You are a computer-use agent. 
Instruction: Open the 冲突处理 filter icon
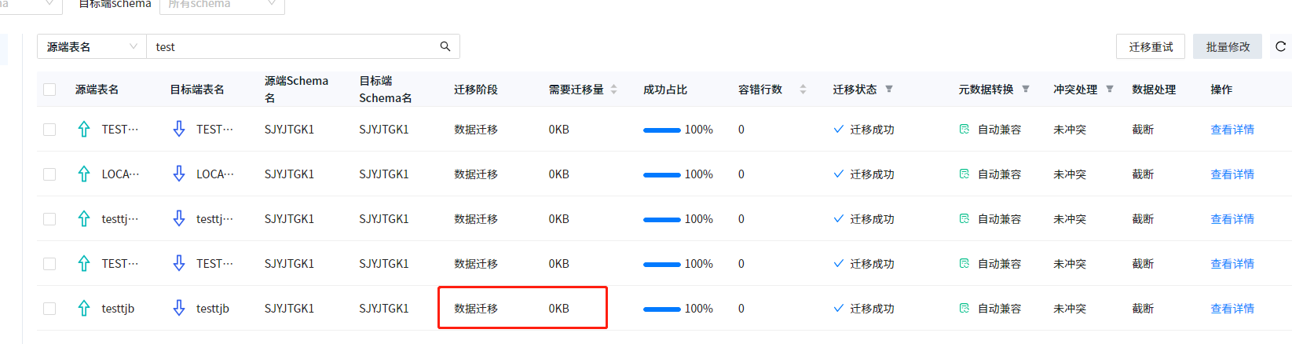click(x=1110, y=89)
